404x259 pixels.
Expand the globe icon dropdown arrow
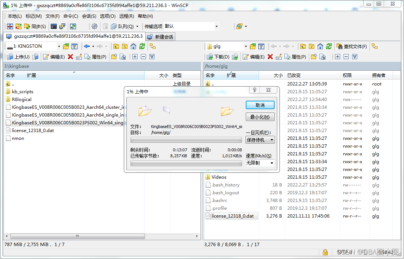[x=246, y=26]
